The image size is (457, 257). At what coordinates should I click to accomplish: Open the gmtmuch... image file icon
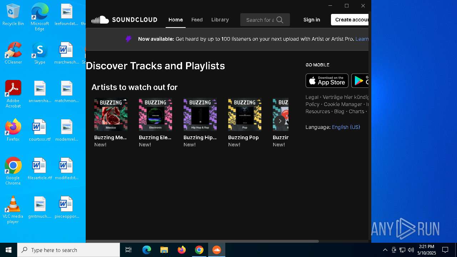(x=40, y=207)
